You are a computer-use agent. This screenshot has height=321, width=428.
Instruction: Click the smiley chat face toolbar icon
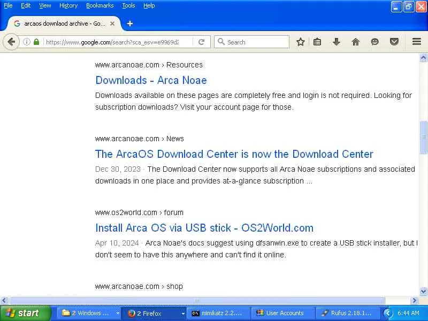[375, 42]
